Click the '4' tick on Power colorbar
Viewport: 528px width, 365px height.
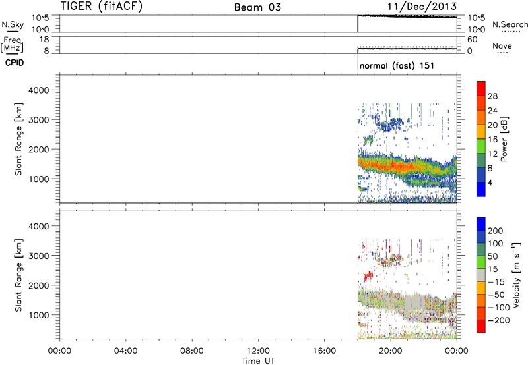coord(490,183)
